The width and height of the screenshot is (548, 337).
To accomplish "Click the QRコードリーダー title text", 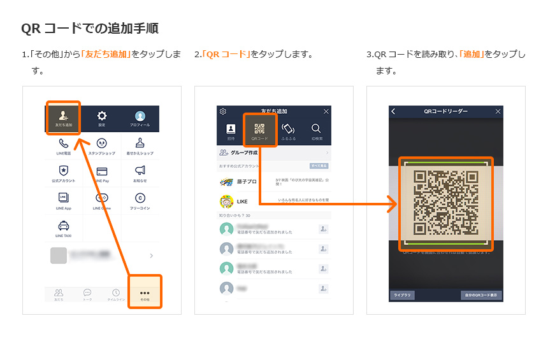I will pyautogui.click(x=445, y=111).
